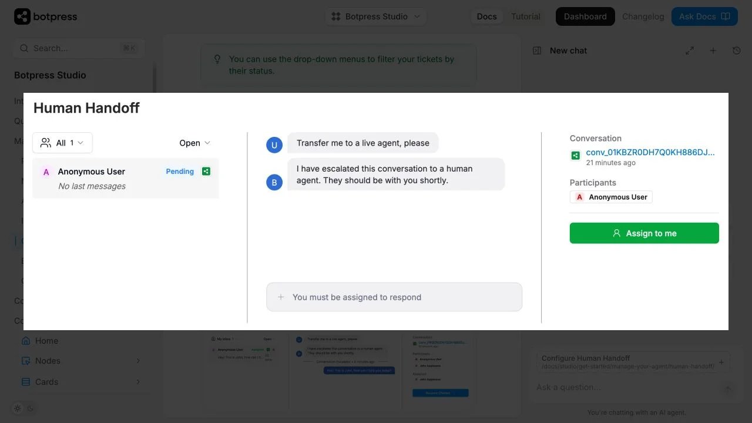Send the question with arrow button
752x423 pixels.
click(728, 388)
